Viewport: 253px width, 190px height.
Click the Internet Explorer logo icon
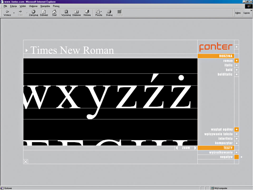point(249,6)
